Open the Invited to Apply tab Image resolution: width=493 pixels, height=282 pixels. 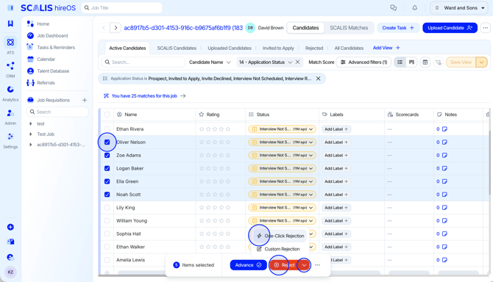pos(278,48)
